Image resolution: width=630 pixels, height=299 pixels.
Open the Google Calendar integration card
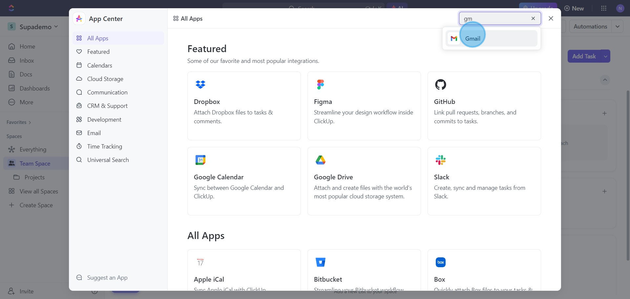[x=244, y=181]
